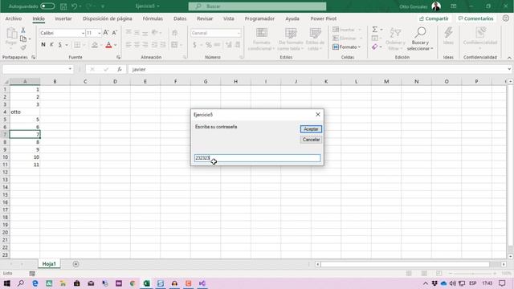514x289 pixels.
Task: Open Visual Studio from the taskbar
Action: (x=202, y=283)
